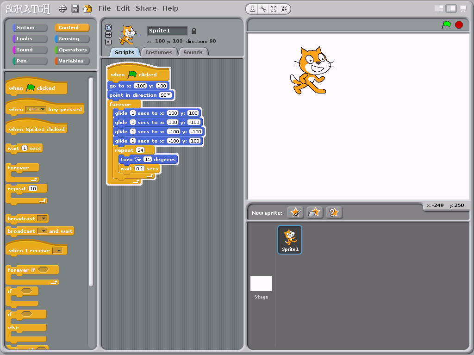
Task: Open the Share menu
Action: pyautogui.click(x=146, y=8)
